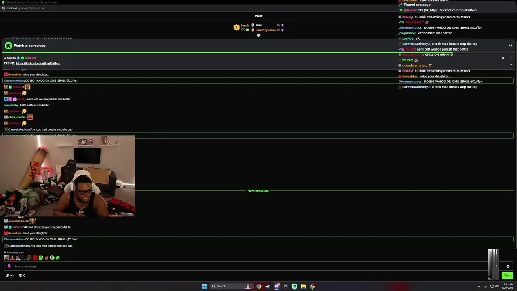
Task: Open the channel points infinity icon
Action: (x=9, y=276)
